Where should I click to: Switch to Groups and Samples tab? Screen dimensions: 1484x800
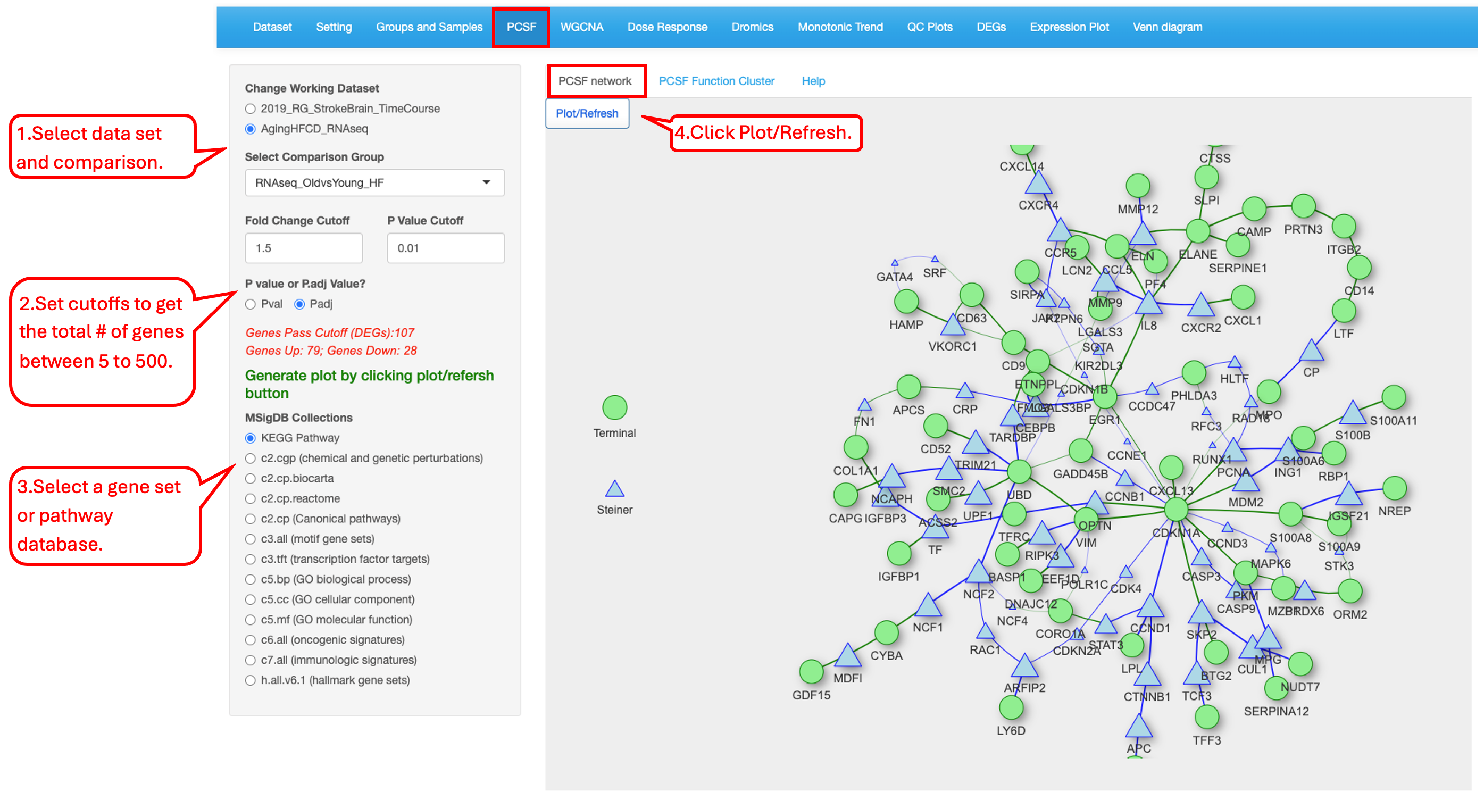pos(429,27)
